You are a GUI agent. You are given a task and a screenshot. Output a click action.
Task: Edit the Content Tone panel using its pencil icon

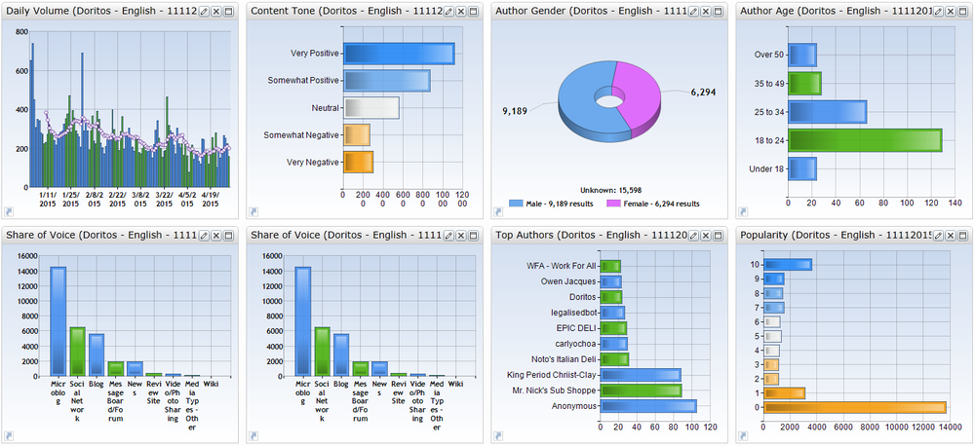pos(448,11)
